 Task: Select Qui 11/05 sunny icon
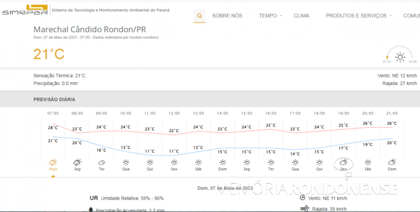pyautogui.click(x=150, y=162)
